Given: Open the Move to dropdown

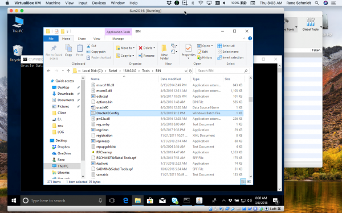Looking at the screenshot, I should [x=125, y=48].
